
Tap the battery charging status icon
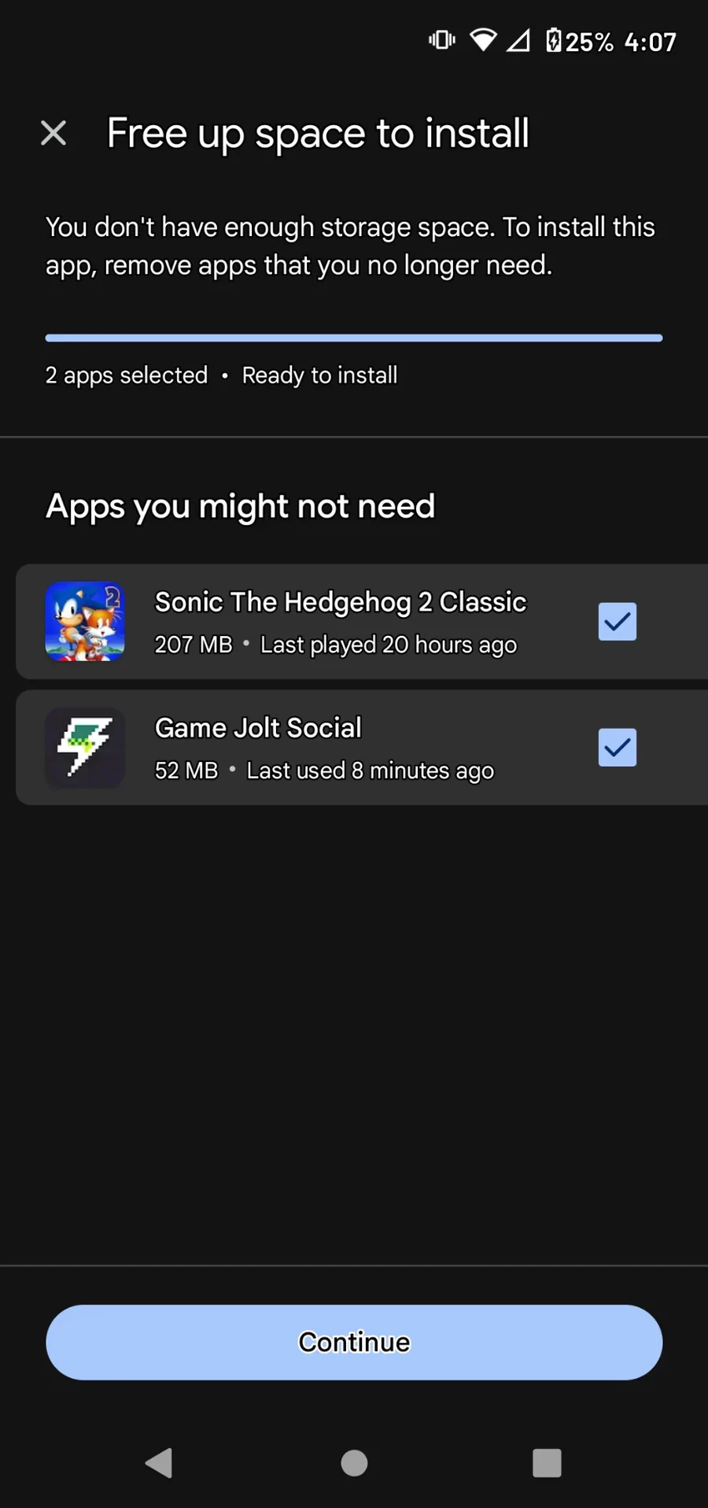(554, 40)
